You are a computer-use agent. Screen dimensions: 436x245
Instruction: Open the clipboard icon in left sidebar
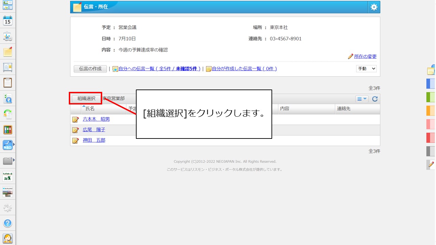(7, 82)
